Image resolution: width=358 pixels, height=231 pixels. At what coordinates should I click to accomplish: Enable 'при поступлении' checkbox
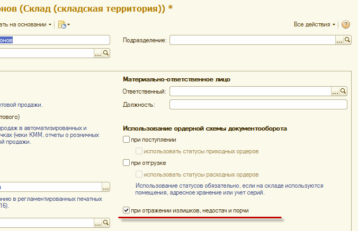pyautogui.click(x=126, y=140)
